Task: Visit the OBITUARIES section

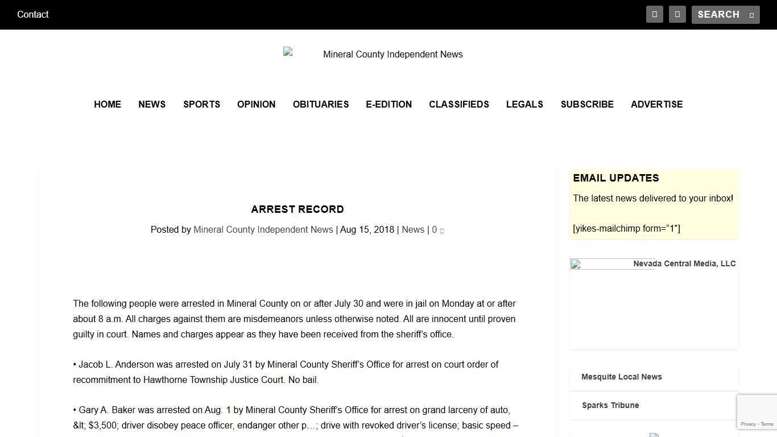Action: tap(321, 104)
